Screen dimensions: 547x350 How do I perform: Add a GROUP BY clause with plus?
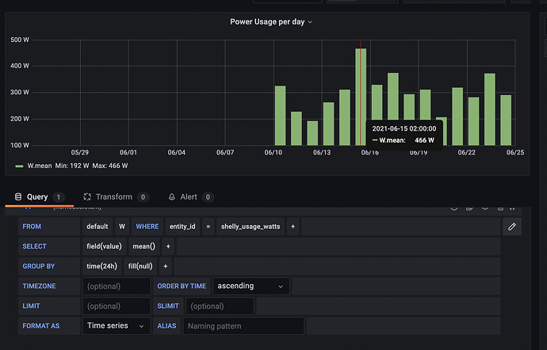pyautogui.click(x=166, y=266)
